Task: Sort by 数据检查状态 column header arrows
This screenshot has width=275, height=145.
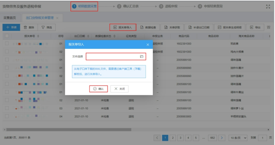Action: (x=115, y=36)
